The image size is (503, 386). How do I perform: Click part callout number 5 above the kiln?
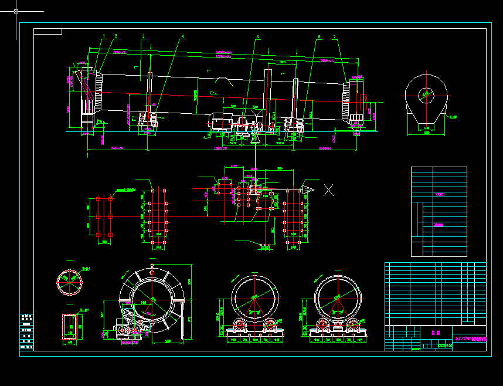(257, 37)
